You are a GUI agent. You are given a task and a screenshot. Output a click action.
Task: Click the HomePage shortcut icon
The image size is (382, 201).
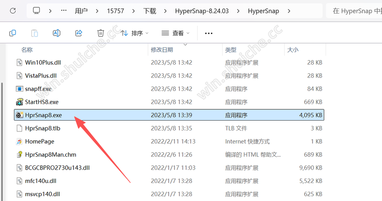[19, 142]
